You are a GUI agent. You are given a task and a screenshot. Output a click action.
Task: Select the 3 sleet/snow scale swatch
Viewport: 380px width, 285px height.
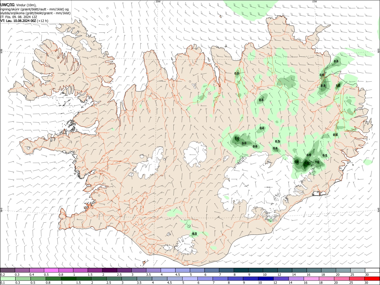[139, 270]
